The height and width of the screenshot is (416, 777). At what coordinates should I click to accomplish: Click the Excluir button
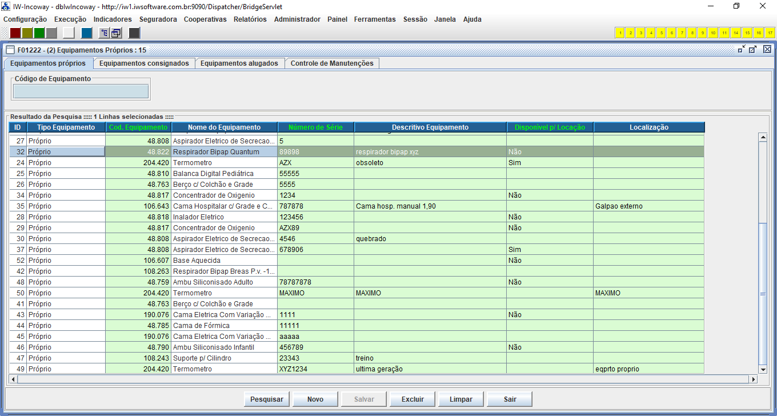[x=412, y=399]
